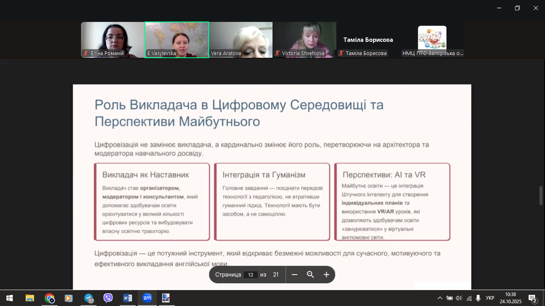Open the Windows Start menu
This screenshot has width=545, height=306.
click(10, 298)
